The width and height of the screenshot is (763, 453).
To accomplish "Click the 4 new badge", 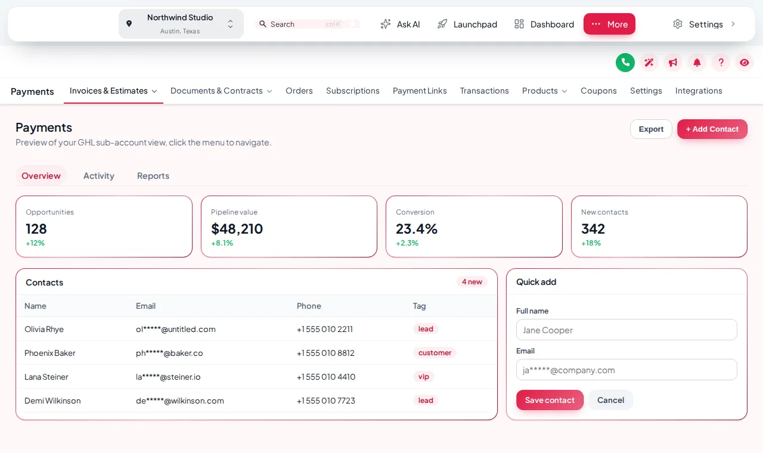I will click(472, 282).
